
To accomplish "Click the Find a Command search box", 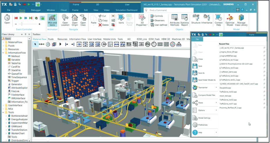I will point(168,10).
